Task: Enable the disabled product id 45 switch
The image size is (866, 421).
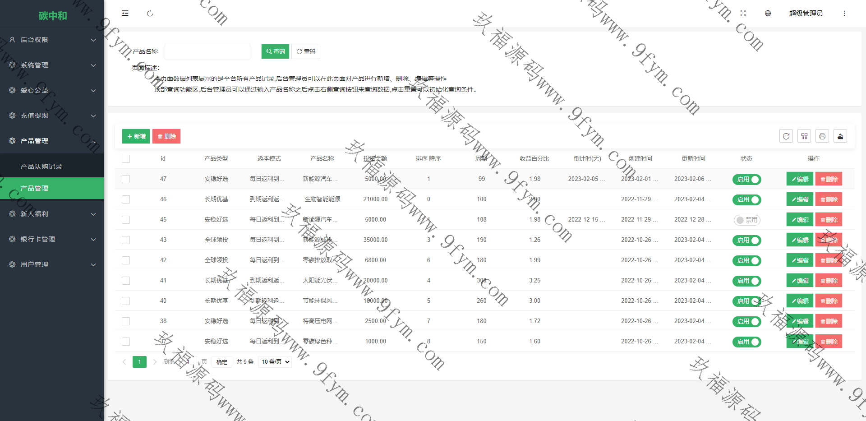Action: point(746,220)
